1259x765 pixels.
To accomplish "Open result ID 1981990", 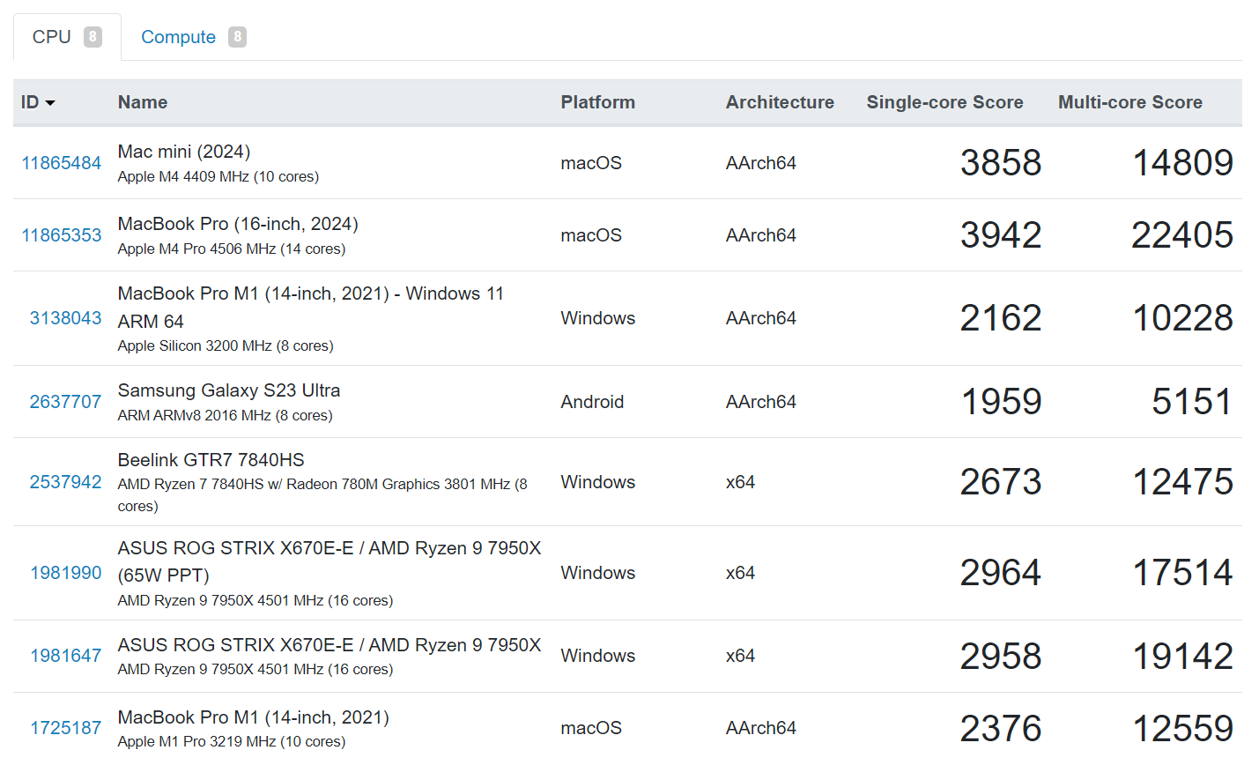I will [66, 573].
